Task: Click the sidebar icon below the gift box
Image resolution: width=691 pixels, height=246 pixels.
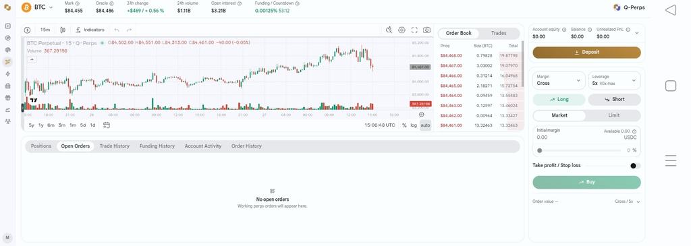Action: (x=7, y=110)
